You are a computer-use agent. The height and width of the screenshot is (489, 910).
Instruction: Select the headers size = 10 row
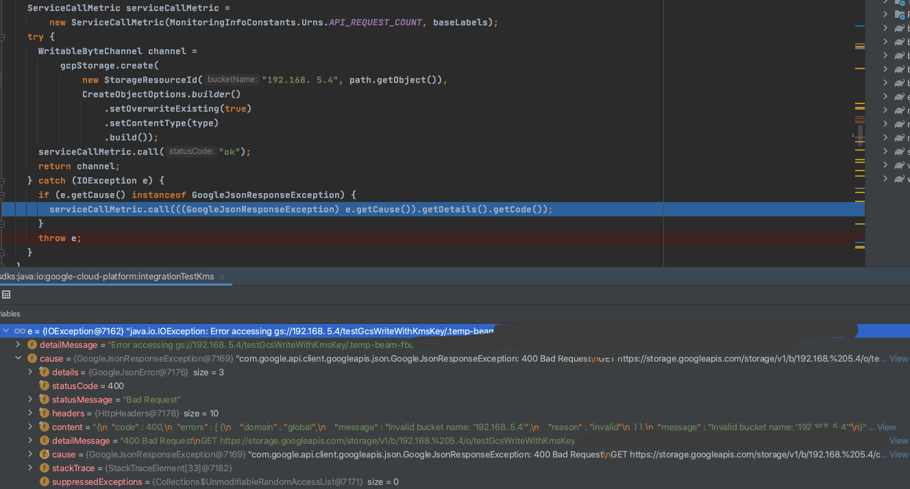(x=455, y=413)
